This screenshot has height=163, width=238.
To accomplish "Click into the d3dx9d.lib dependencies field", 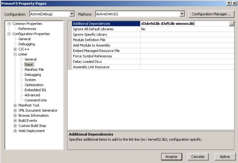I will [x=184, y=24].
